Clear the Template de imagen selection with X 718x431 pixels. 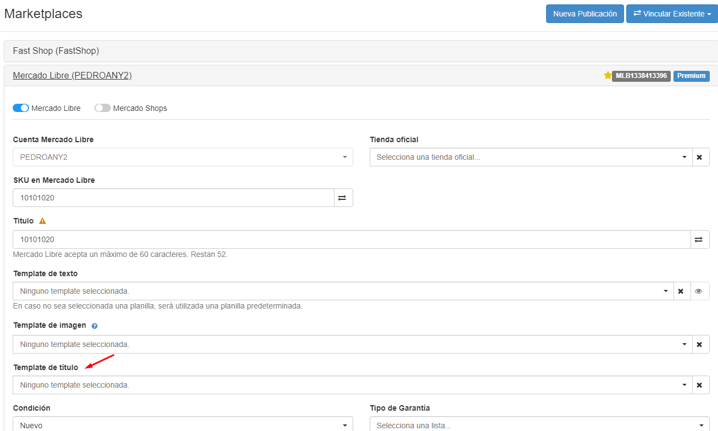click(700, 344)
